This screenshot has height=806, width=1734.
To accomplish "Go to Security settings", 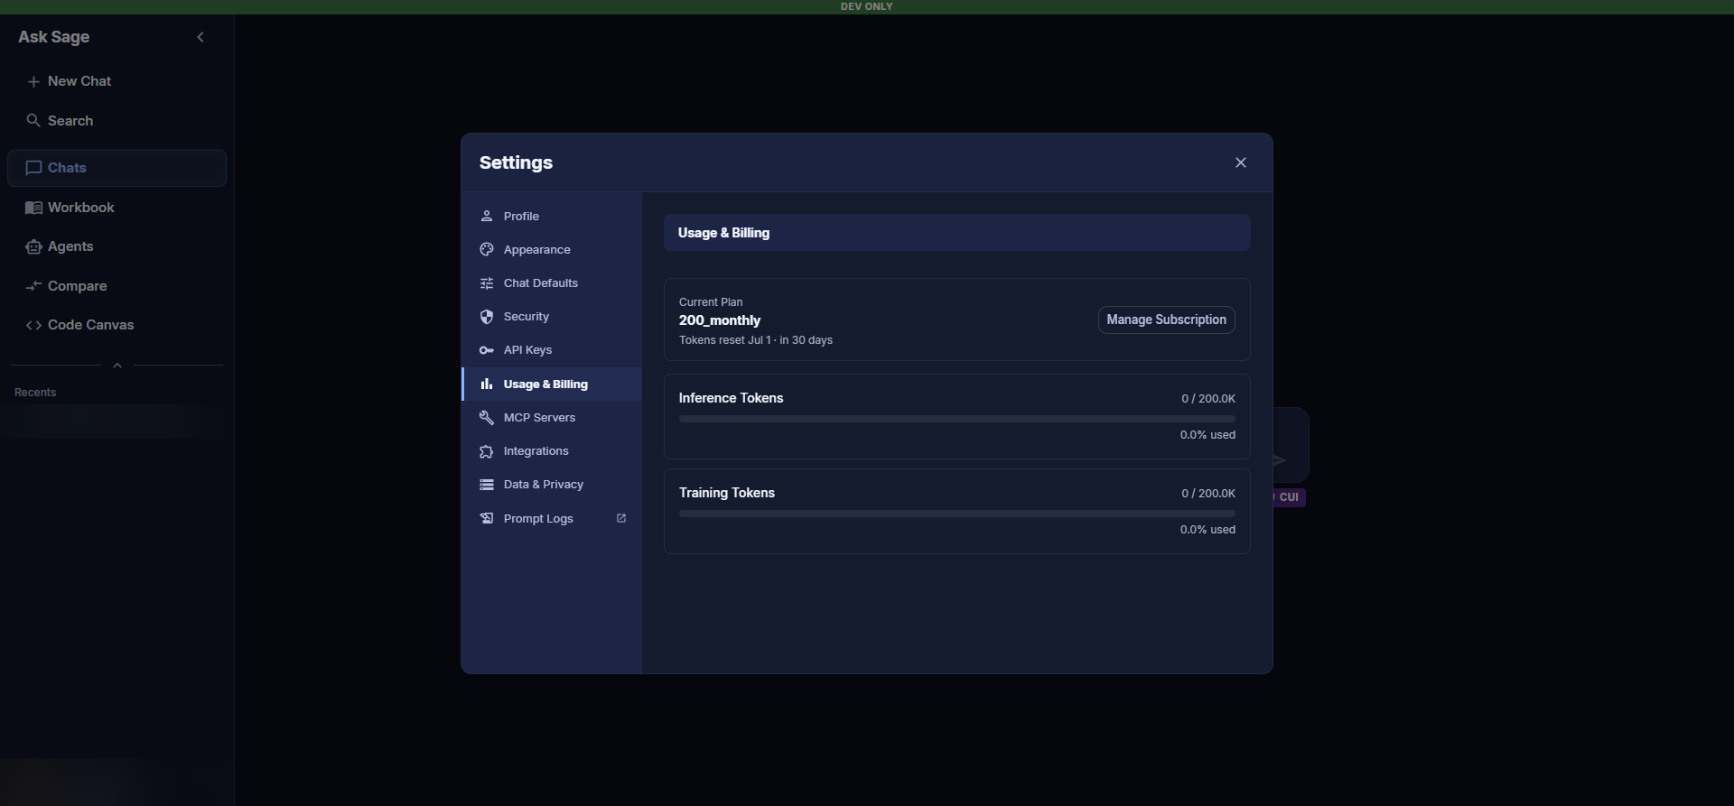I will [x=552, y=317].
